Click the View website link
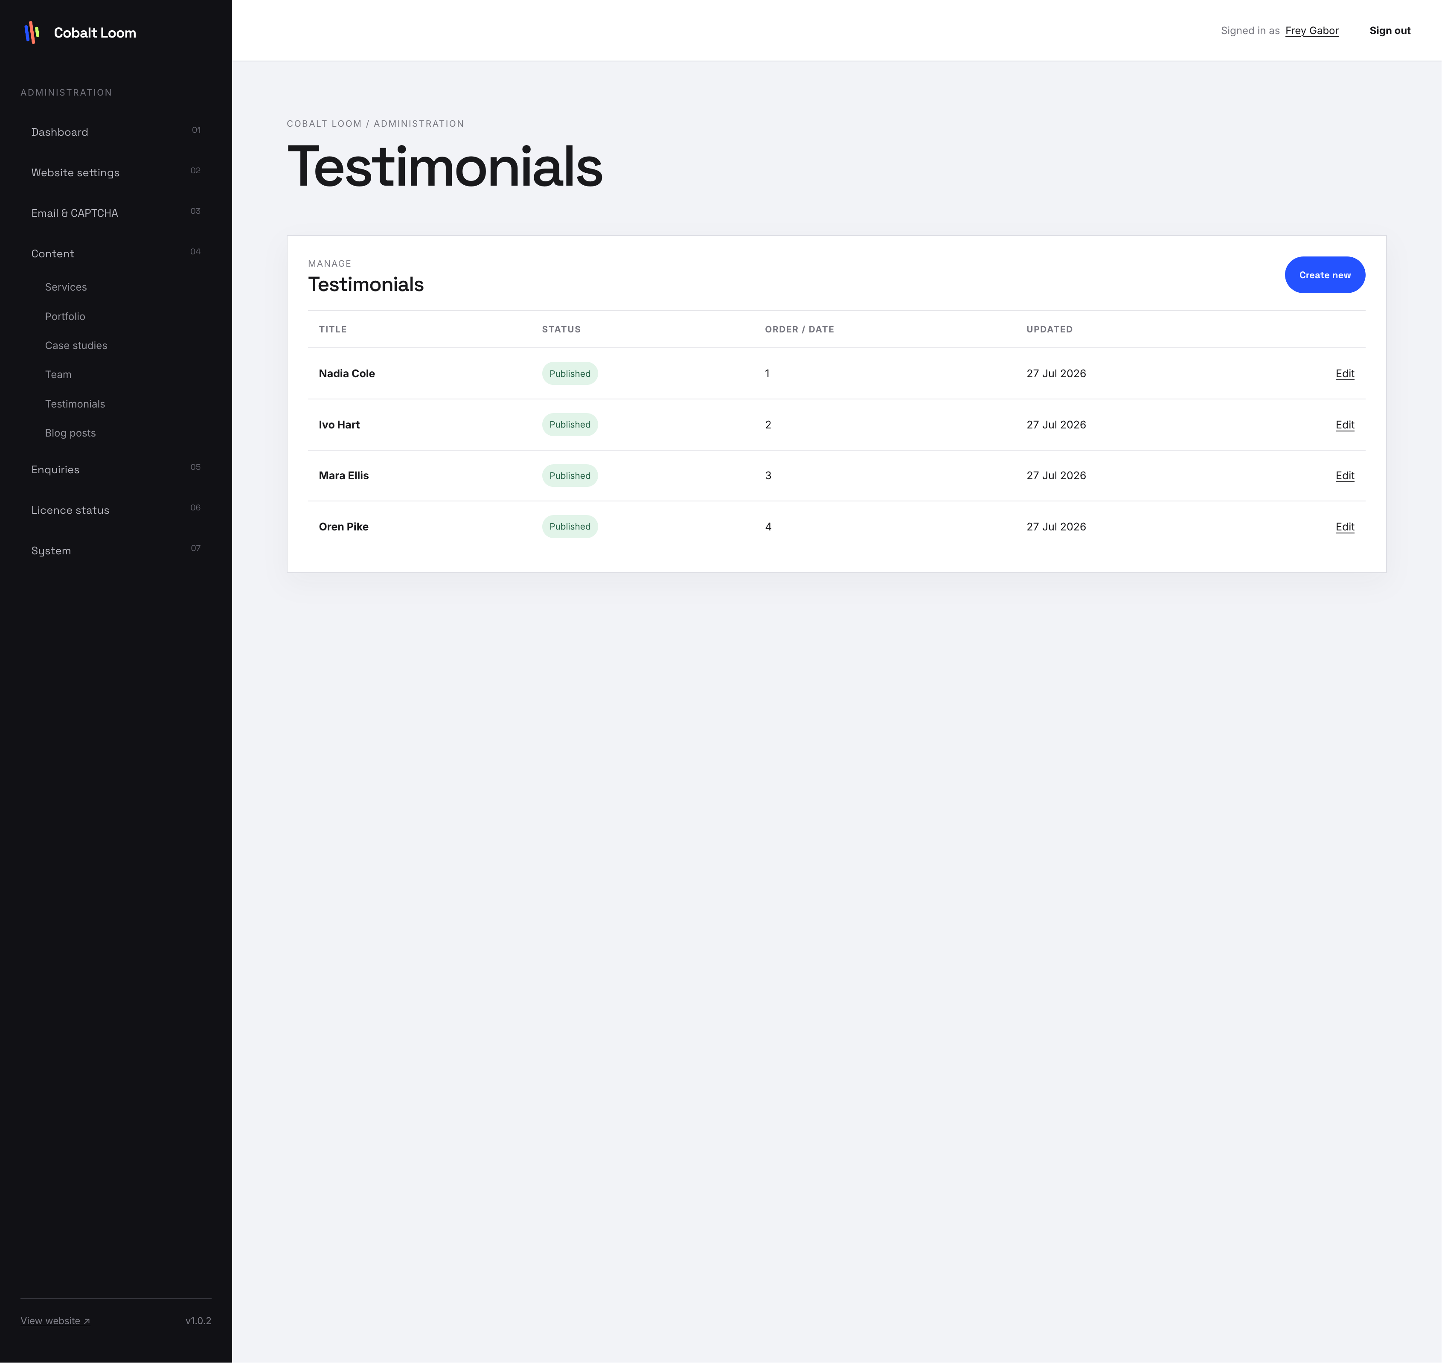Image resolution: width=1442 pixels, height=1363 pixels. click(x=55, y=1321)
